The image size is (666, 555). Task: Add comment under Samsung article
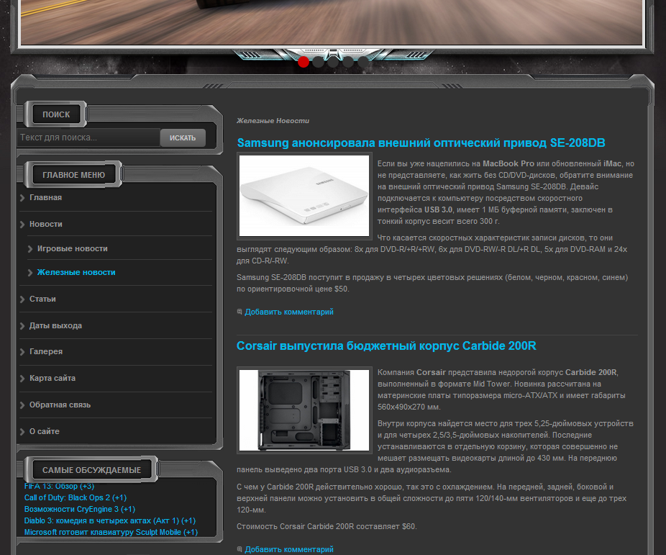289,312
